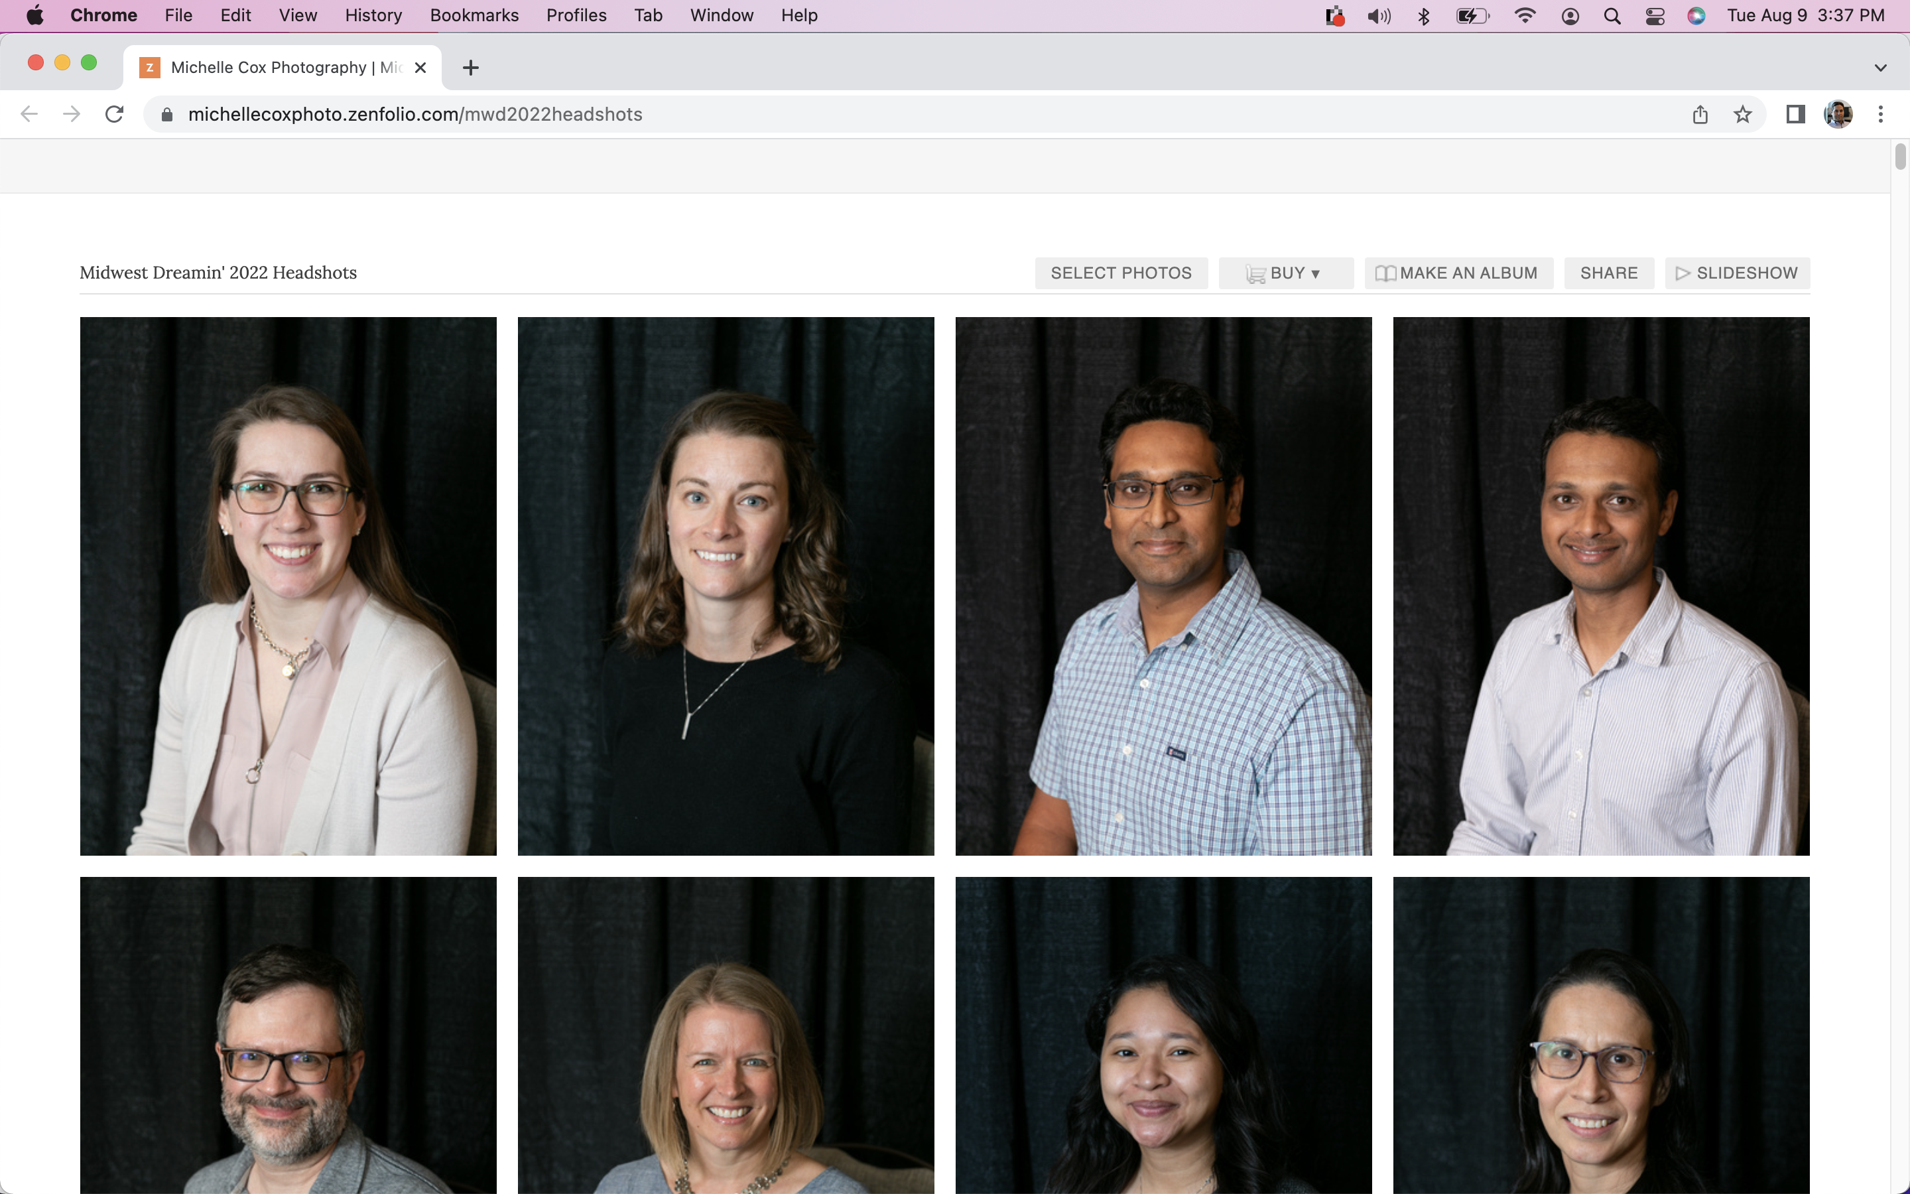Click the page's vertical scrollbar thumb

point(1900,157)
